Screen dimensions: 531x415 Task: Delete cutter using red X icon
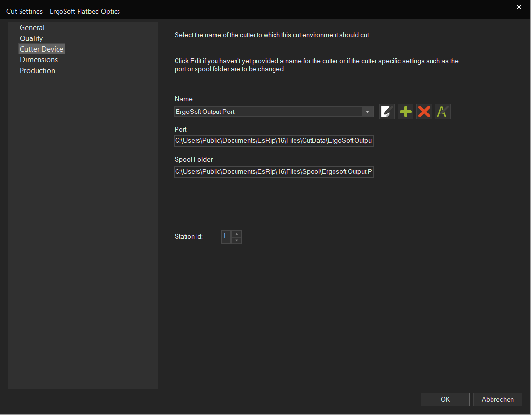tap(424, 112)
